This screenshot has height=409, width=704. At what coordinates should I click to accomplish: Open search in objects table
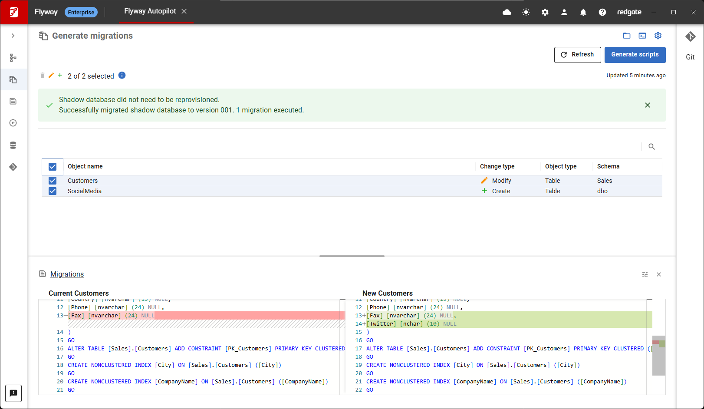click(x=651, y=147)
